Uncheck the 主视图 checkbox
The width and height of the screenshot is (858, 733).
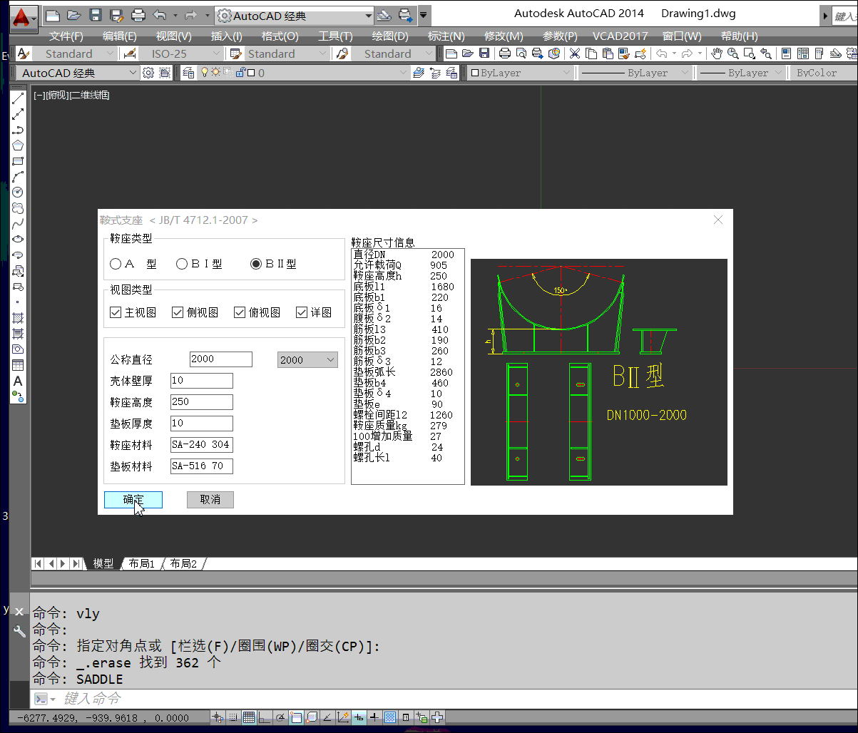tap(116, 312)
